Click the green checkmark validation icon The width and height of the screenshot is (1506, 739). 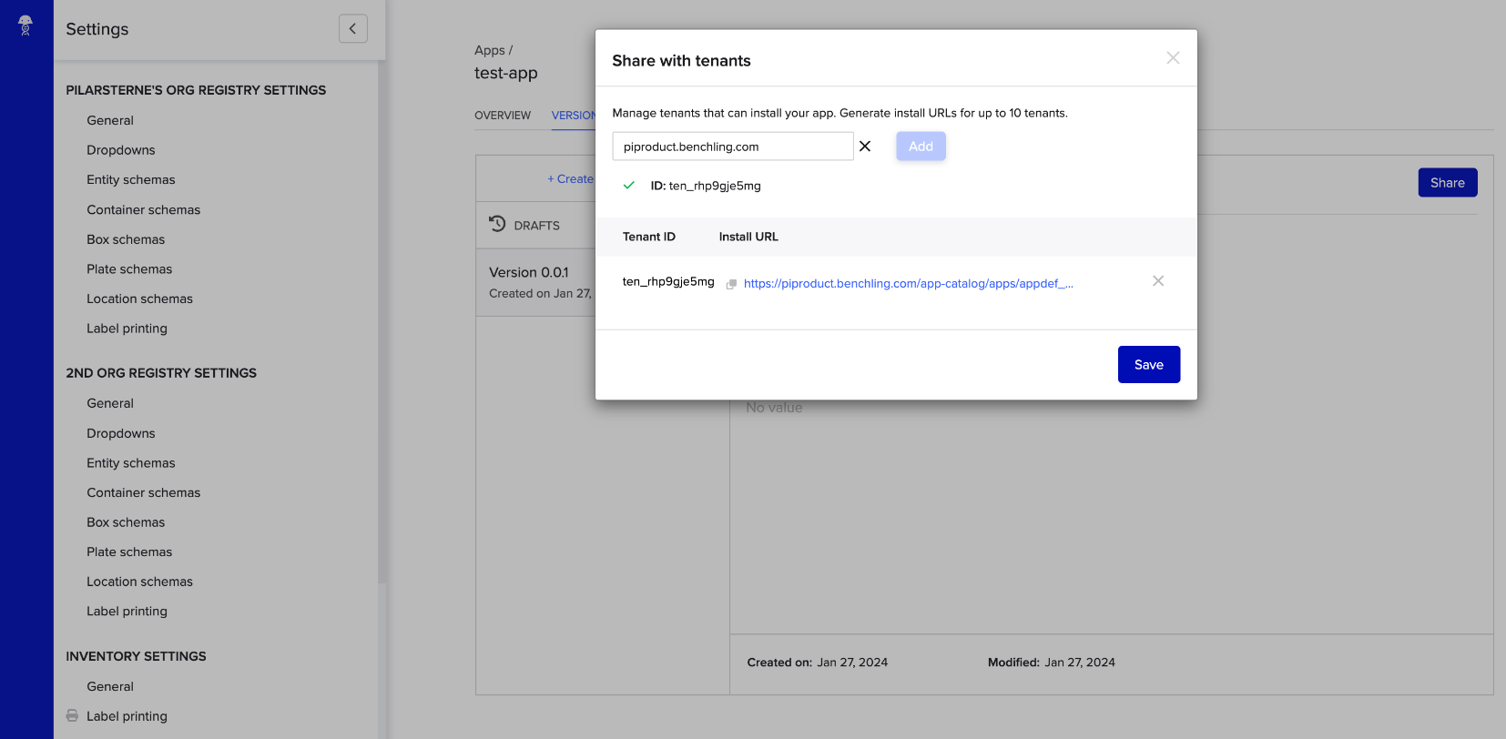pos(628,185)
